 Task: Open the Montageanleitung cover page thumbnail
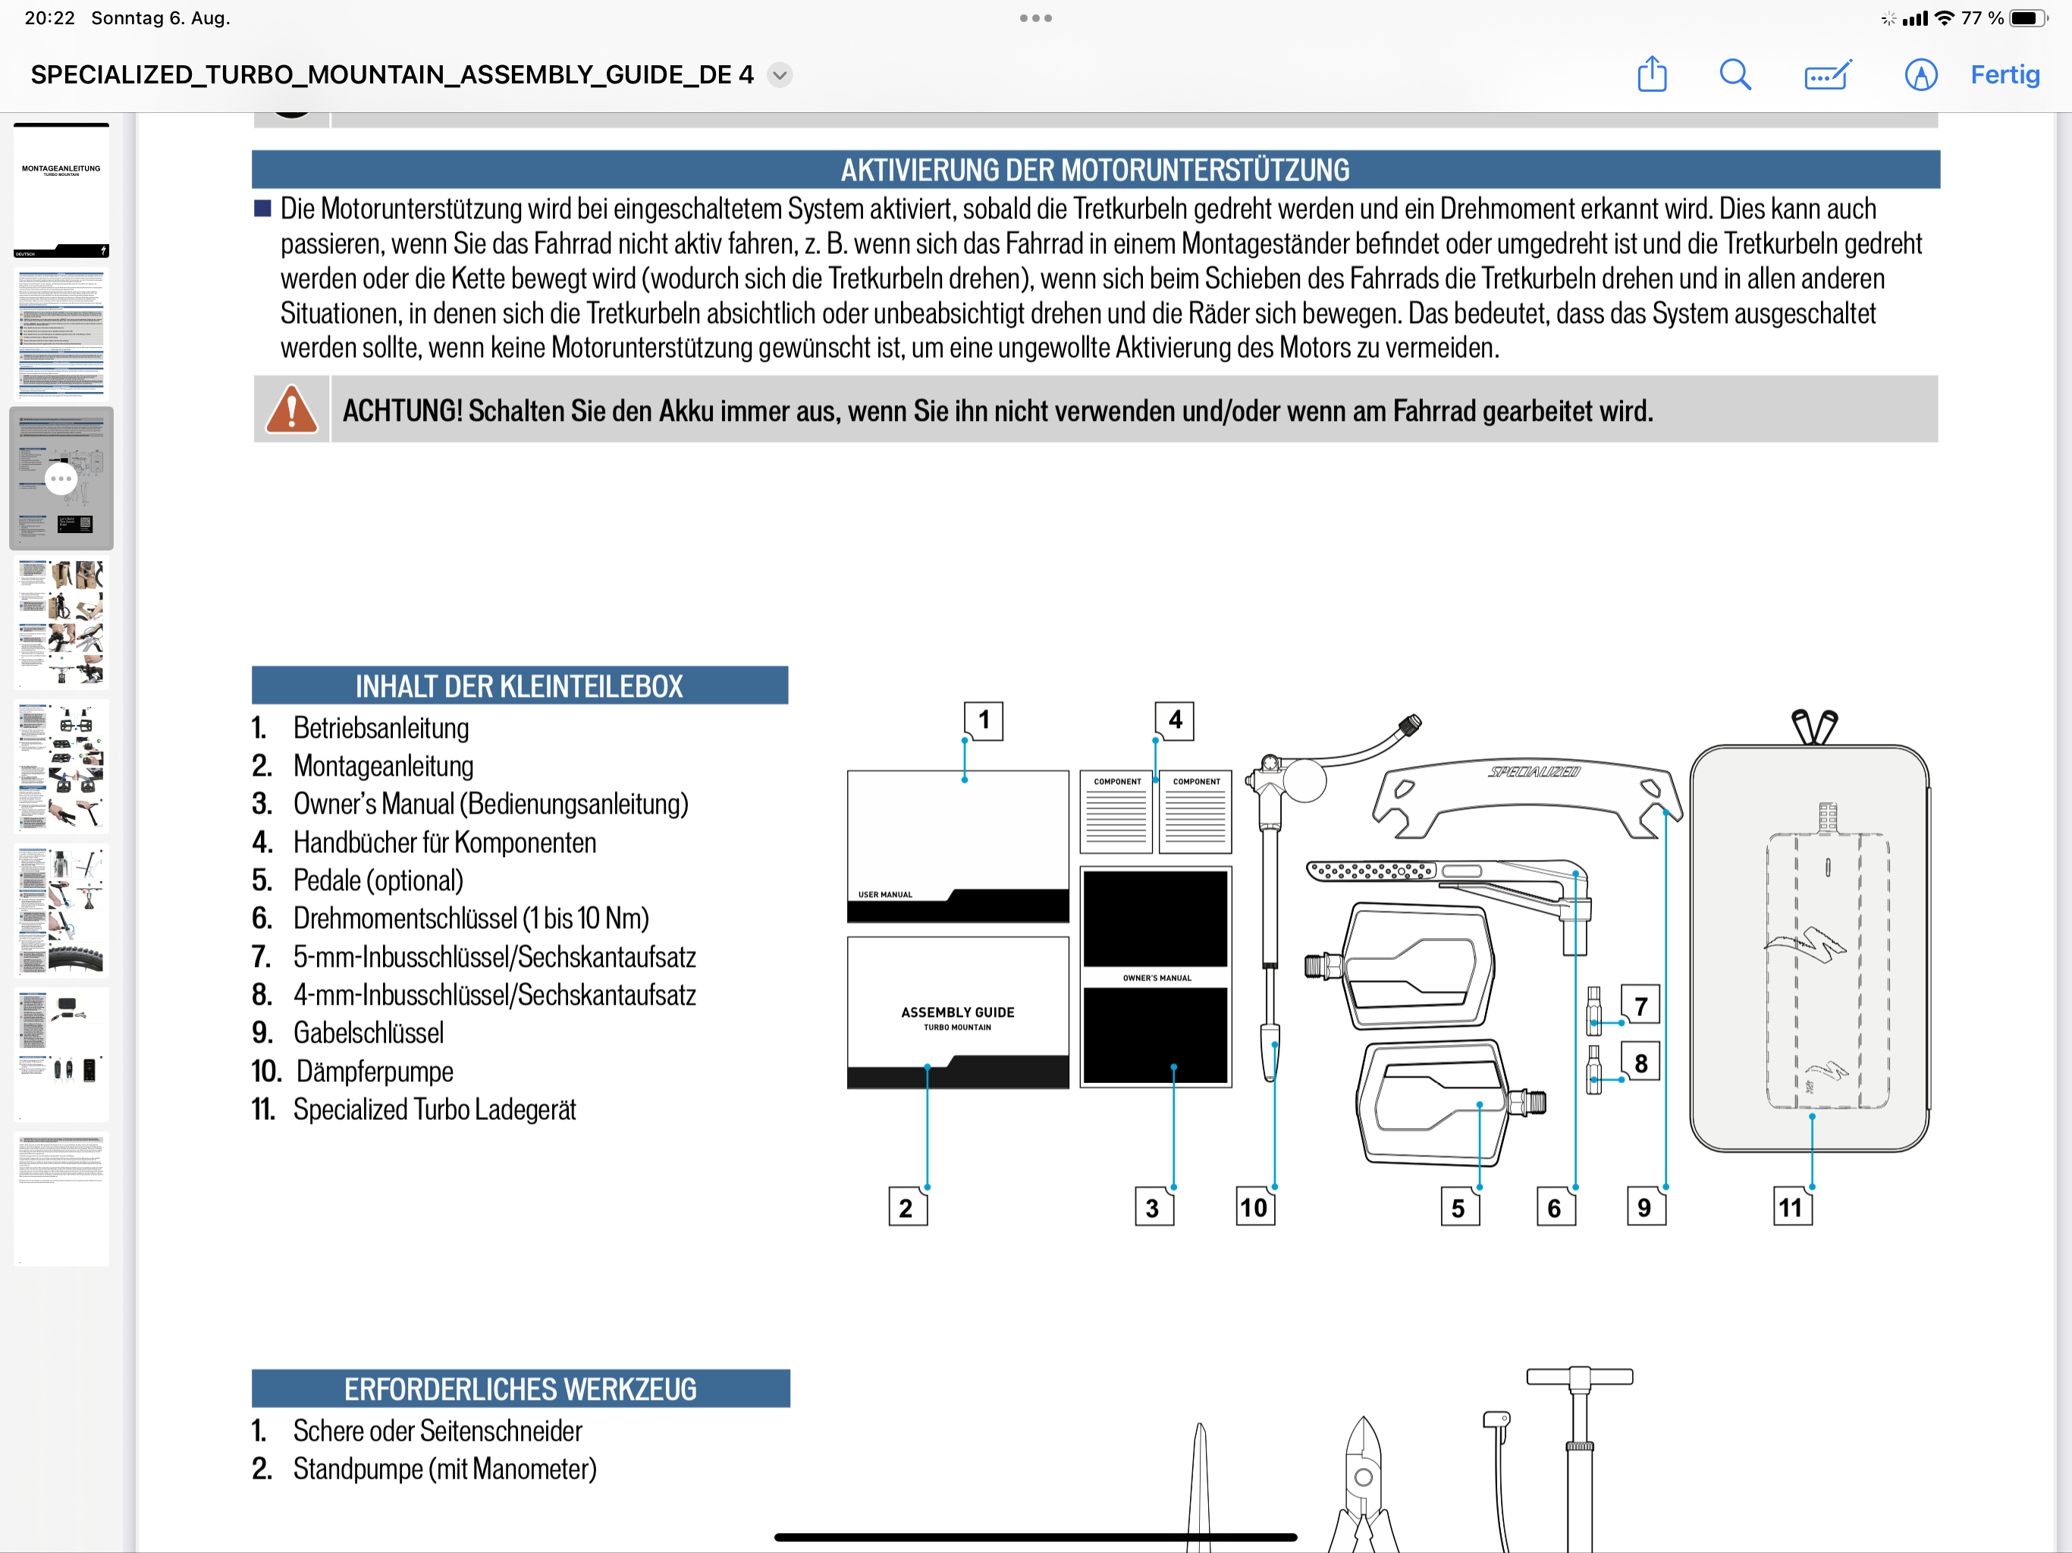tap(61, 191)
